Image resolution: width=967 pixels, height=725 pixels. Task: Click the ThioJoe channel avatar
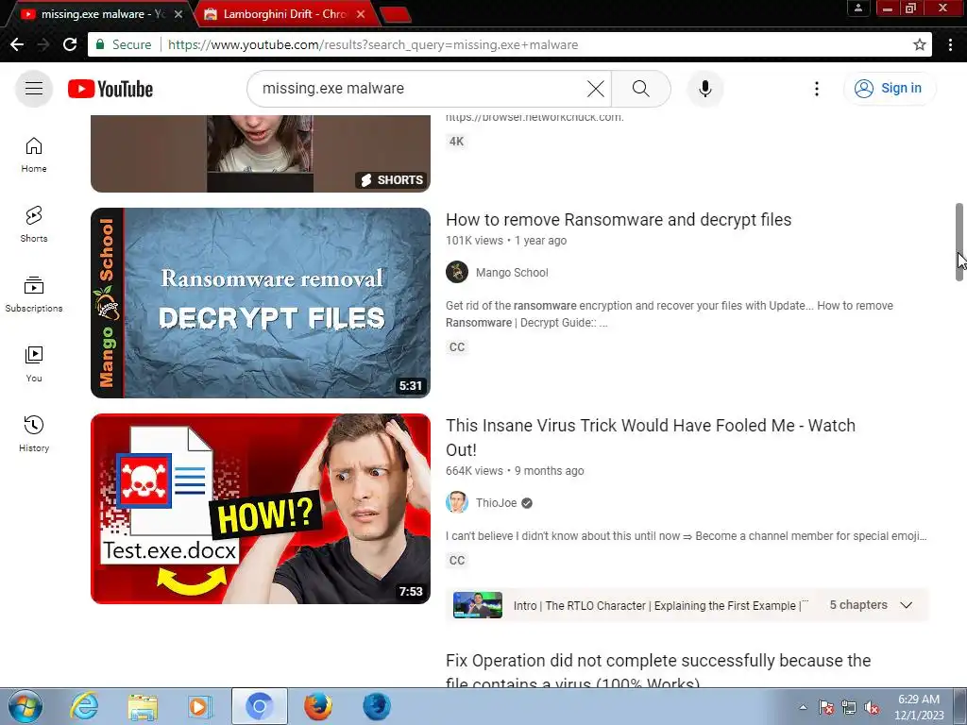(457, 502)
